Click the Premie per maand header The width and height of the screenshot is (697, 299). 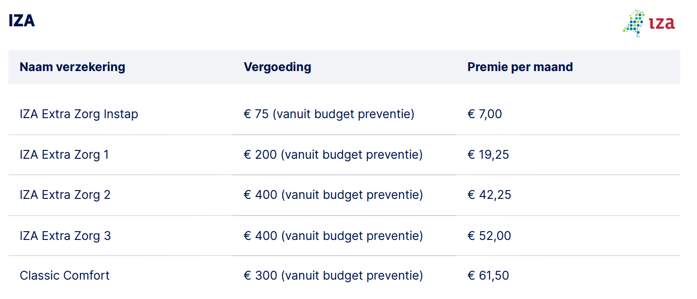pyautogui.click(x=520, y=67)
